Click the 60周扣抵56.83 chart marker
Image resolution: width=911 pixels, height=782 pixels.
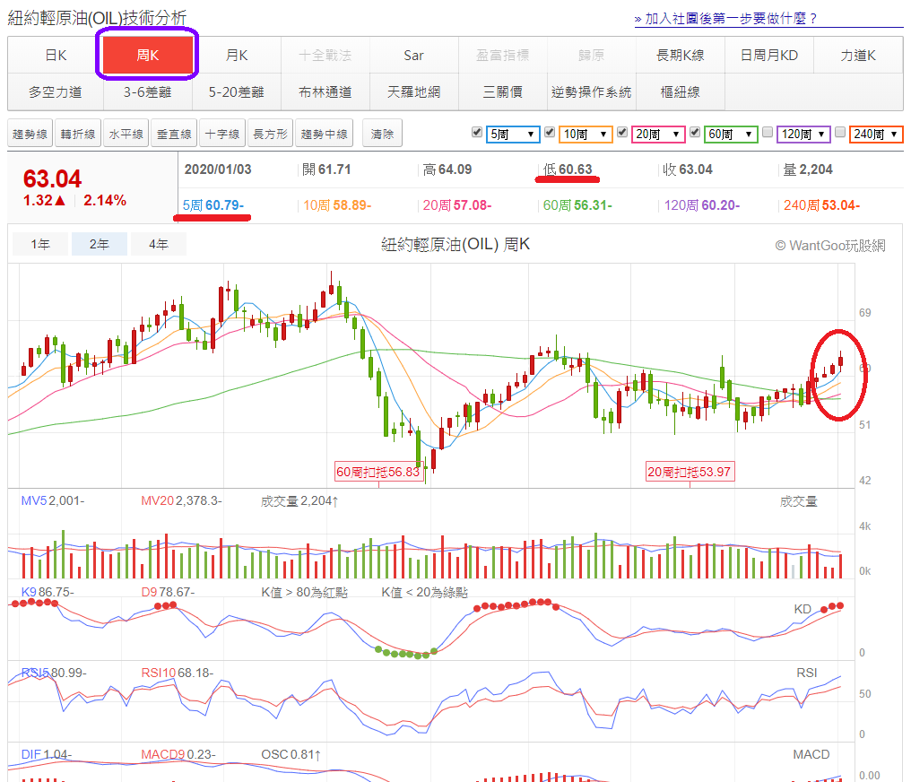click(377, 472)
